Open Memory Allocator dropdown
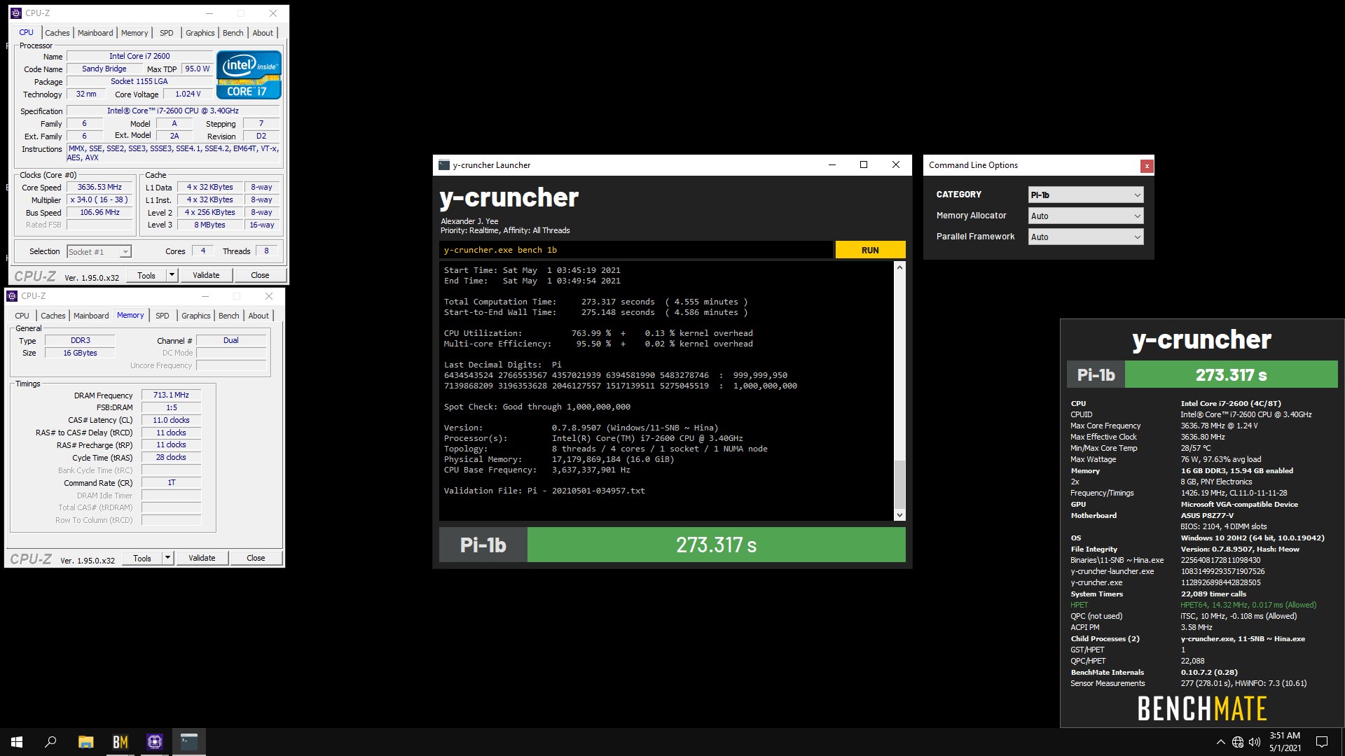Image resolution: width=1345 pixels, height=756 pixels. [1086, 216]
